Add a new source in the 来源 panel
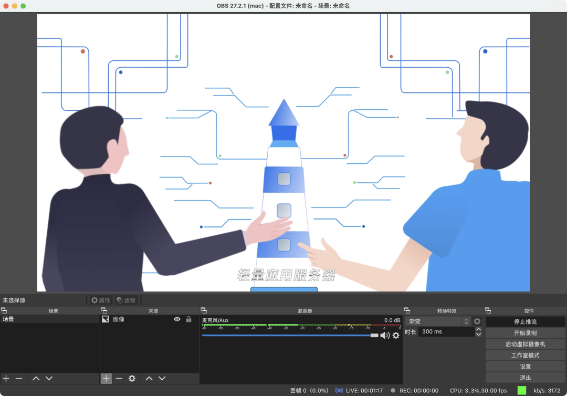 pos(106,378)
